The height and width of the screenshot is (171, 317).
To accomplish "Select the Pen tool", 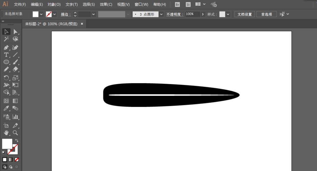I will click(6, 47).
